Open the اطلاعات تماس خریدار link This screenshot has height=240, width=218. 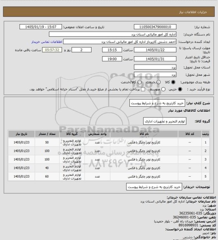coord(47,42)
